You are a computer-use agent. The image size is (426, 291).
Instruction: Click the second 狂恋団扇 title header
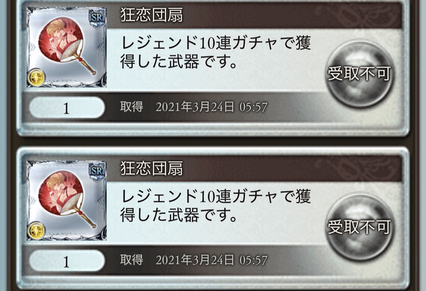pos(151,168)
